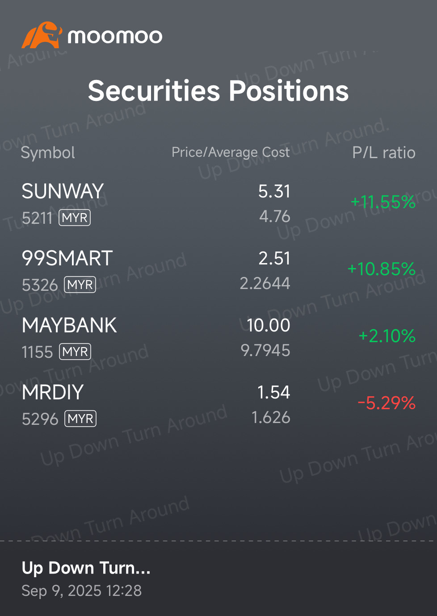Select 99SMART's +10.85% P/L ratio
The height and width of the screenshot is (616, 437).
coord(382,269)
